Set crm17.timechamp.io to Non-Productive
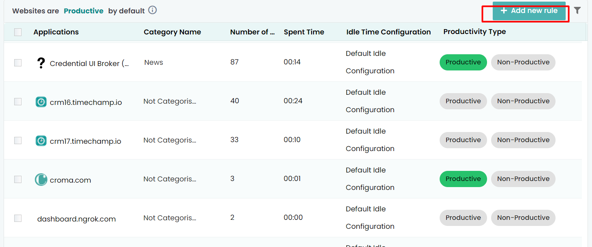The image size is (592, 247). [523, 140]
